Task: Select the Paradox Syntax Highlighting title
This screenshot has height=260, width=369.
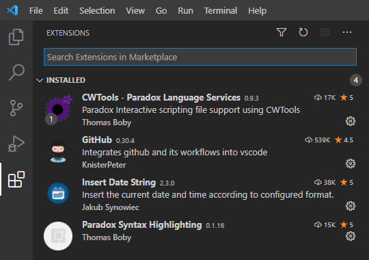Action: click(x=142, y=225)
